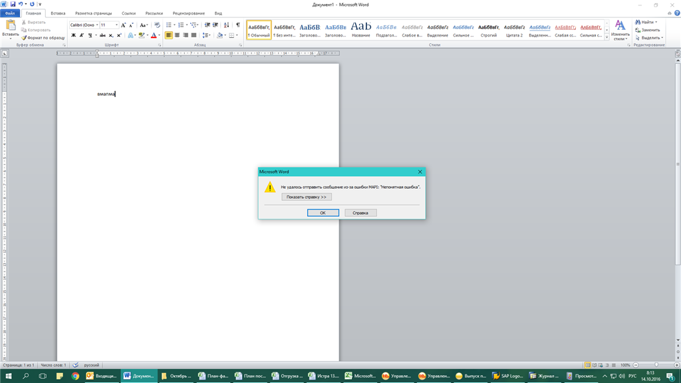Click the shrink font size icon
The height and width of the screenshot is (383, 681).
point(131,25)
